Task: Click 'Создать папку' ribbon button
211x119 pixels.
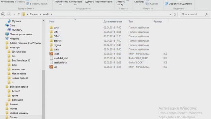Action: pos(120,3)
